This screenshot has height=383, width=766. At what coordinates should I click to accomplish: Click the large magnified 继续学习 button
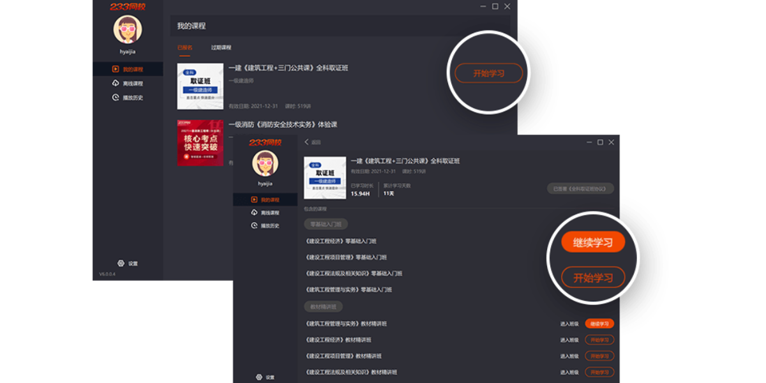(x=593, y=243)
